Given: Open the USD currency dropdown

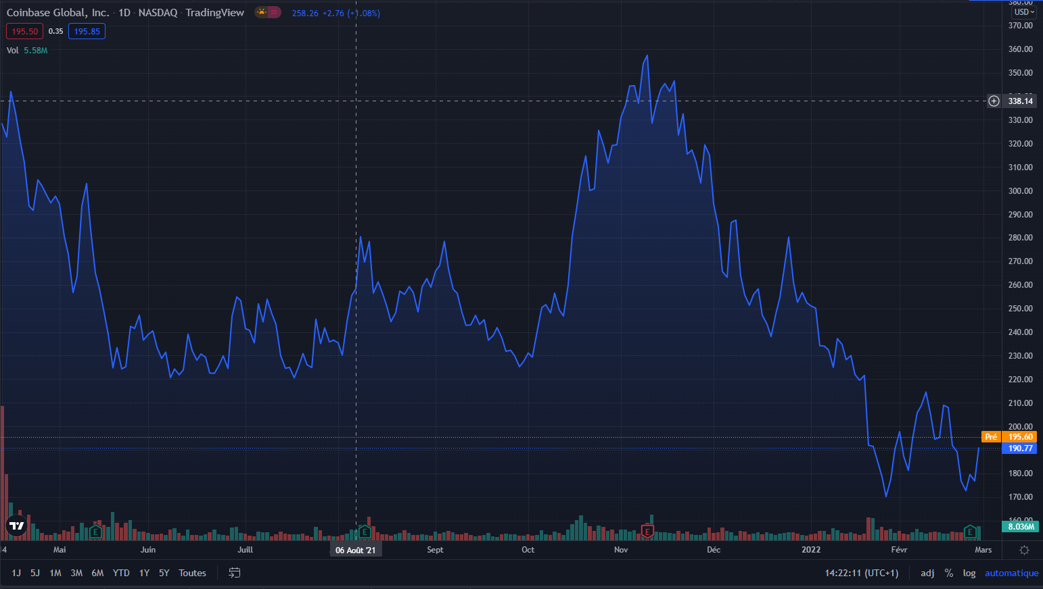Looking at the screenshot, I should point(1024,12).
